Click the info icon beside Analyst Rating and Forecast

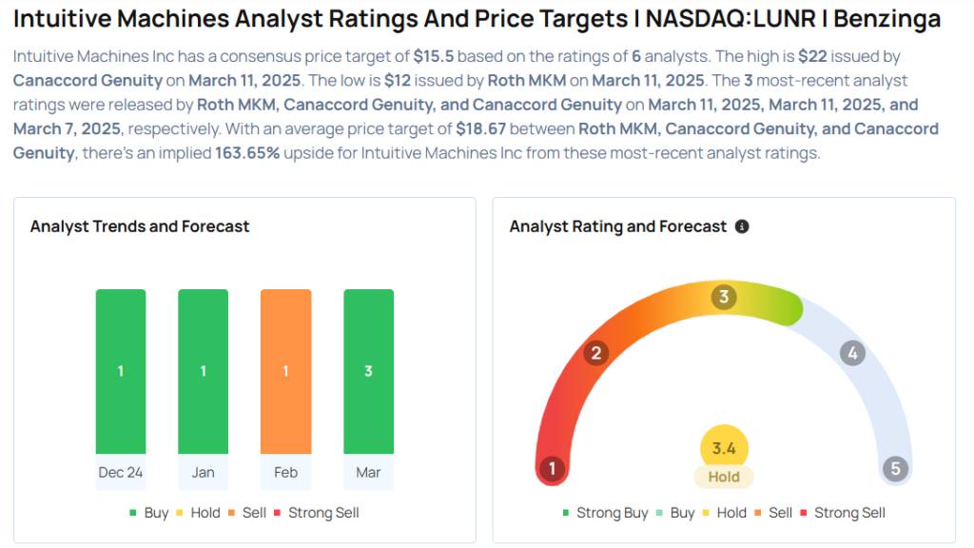742,226
